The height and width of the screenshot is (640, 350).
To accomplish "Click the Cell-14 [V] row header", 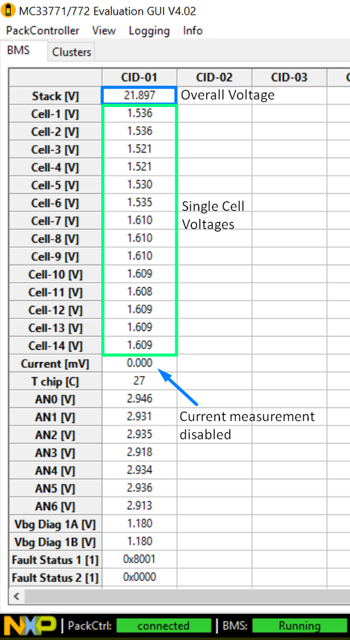I will click(x=56, y=346).
